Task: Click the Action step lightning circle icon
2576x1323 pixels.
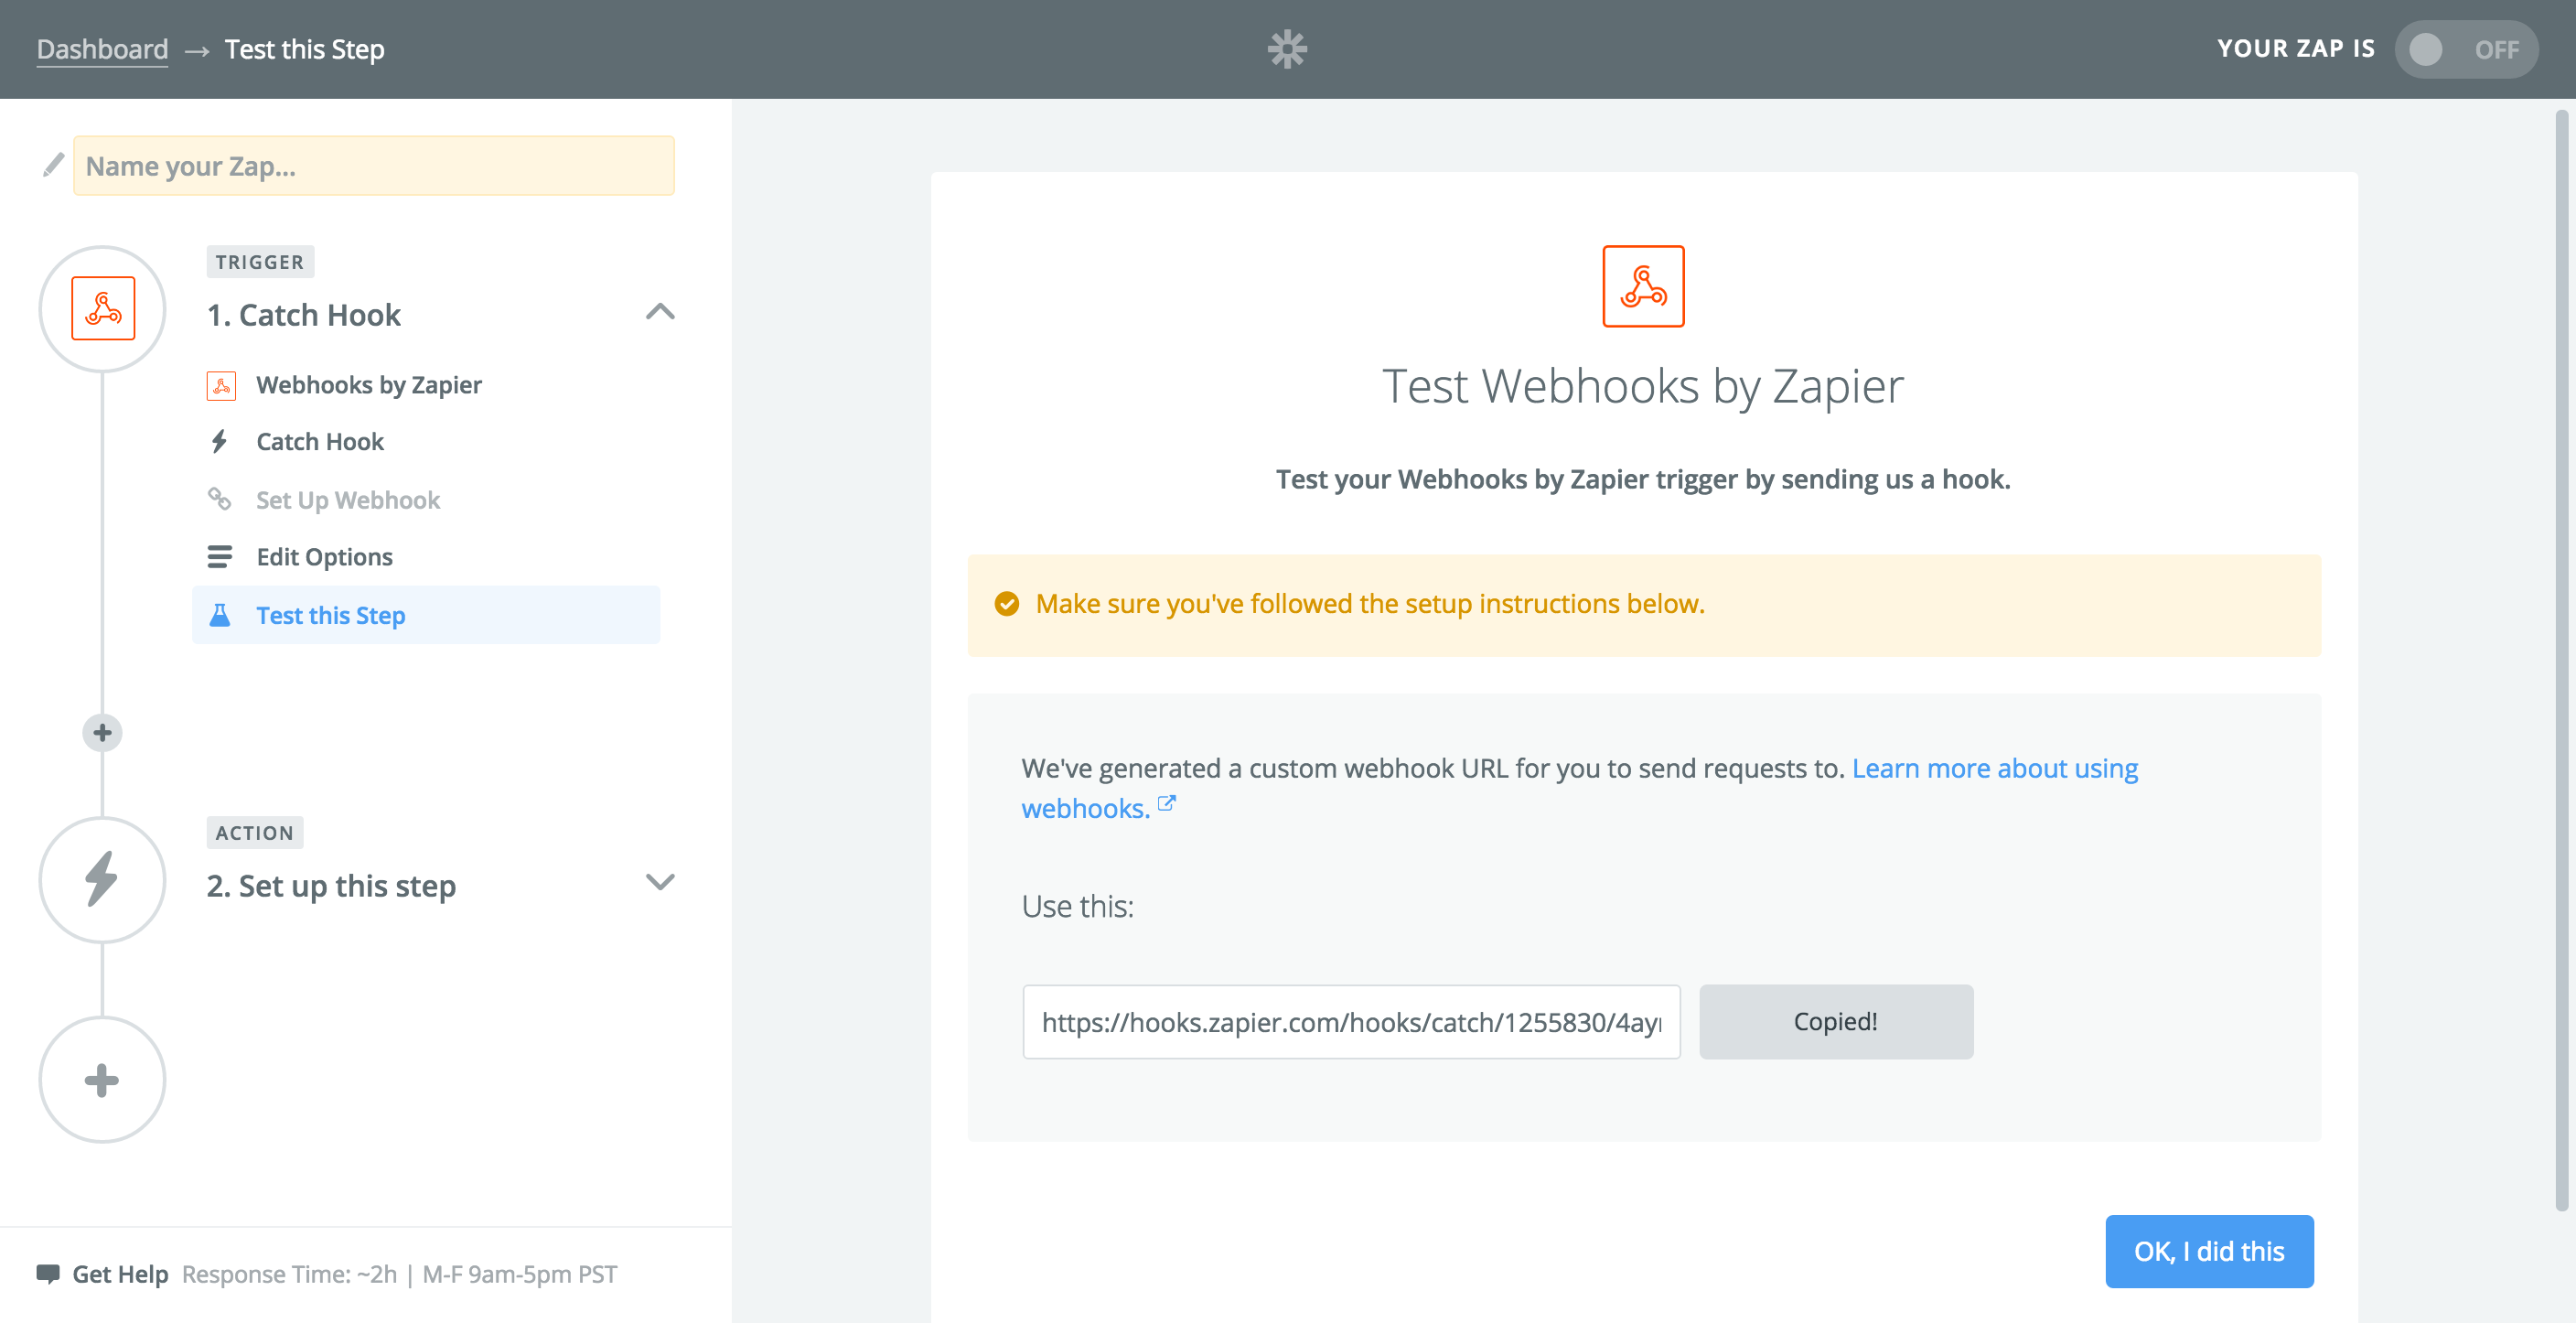Action: pyautogui.click(x=102, y=880)
